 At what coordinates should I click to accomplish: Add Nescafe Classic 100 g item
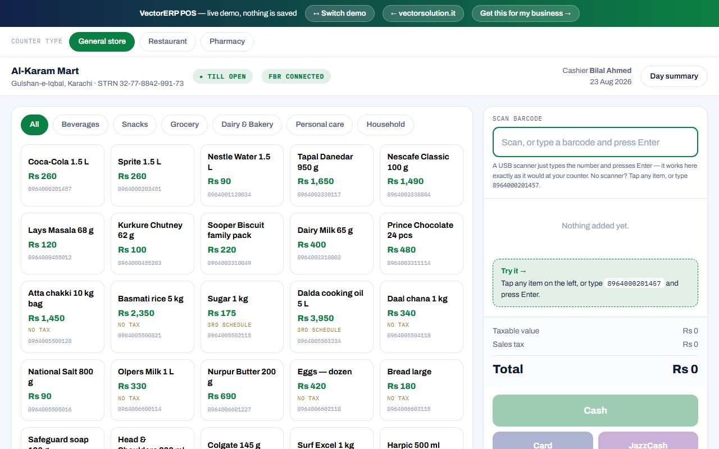coord(421,175)
